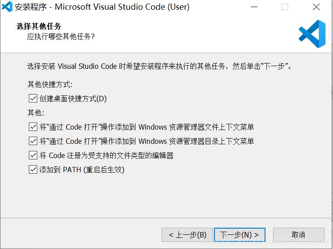This screenshot has height=249, width=333.
Task: Click the 选择其他任务 heading
Action: click(x=39, y=26)
